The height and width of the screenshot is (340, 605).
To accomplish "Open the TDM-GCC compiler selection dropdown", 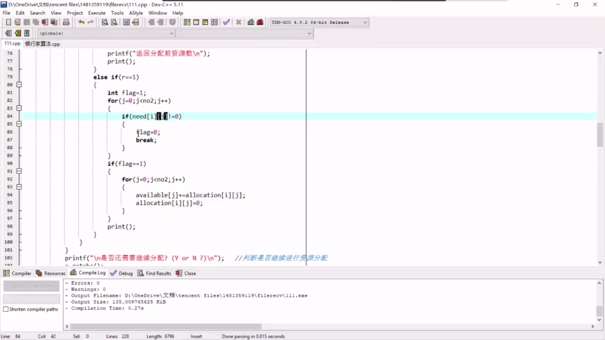I will (365, 22).
